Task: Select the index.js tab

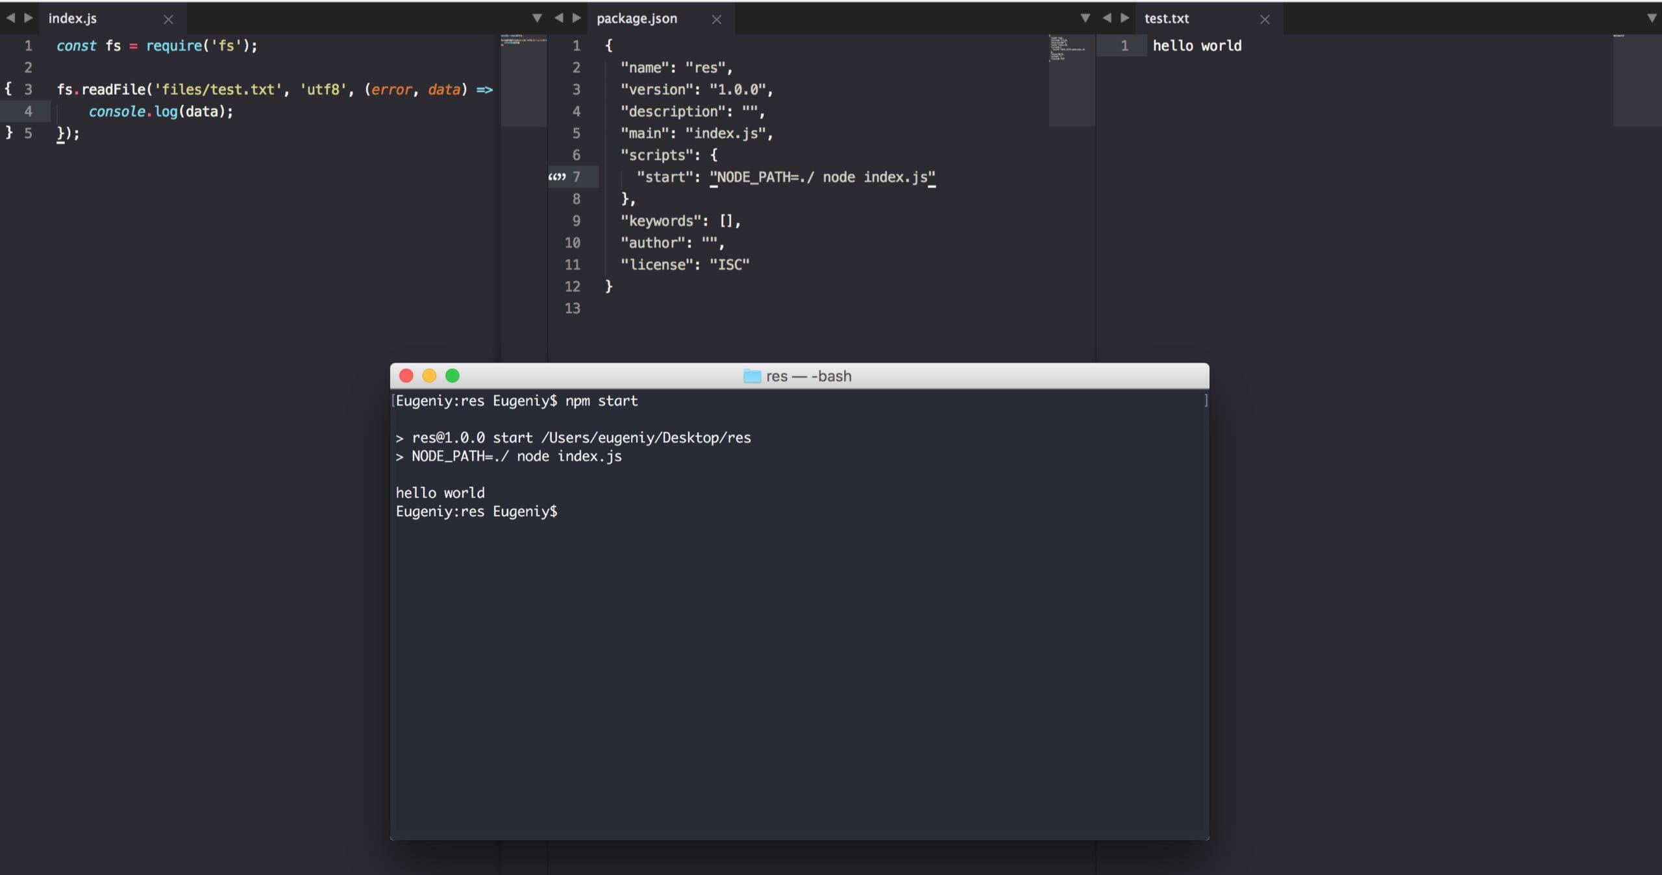Action: tap(73, 19)
